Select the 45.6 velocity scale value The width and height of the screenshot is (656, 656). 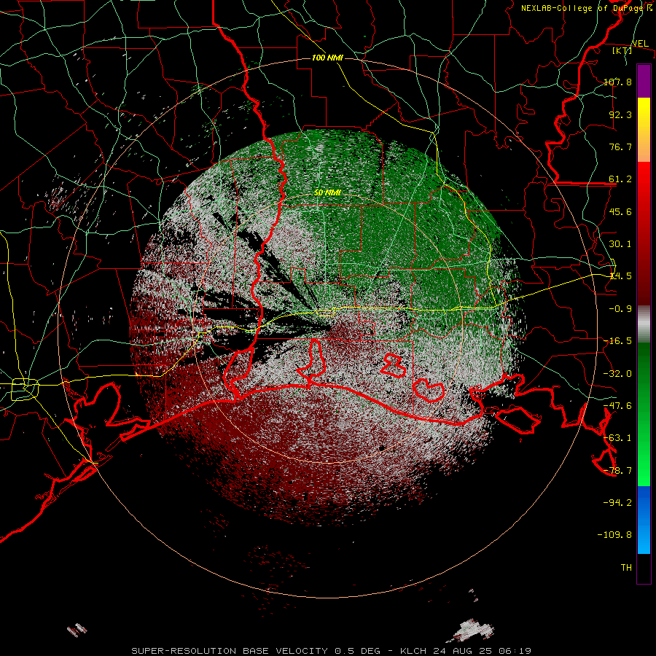point(620,211)
